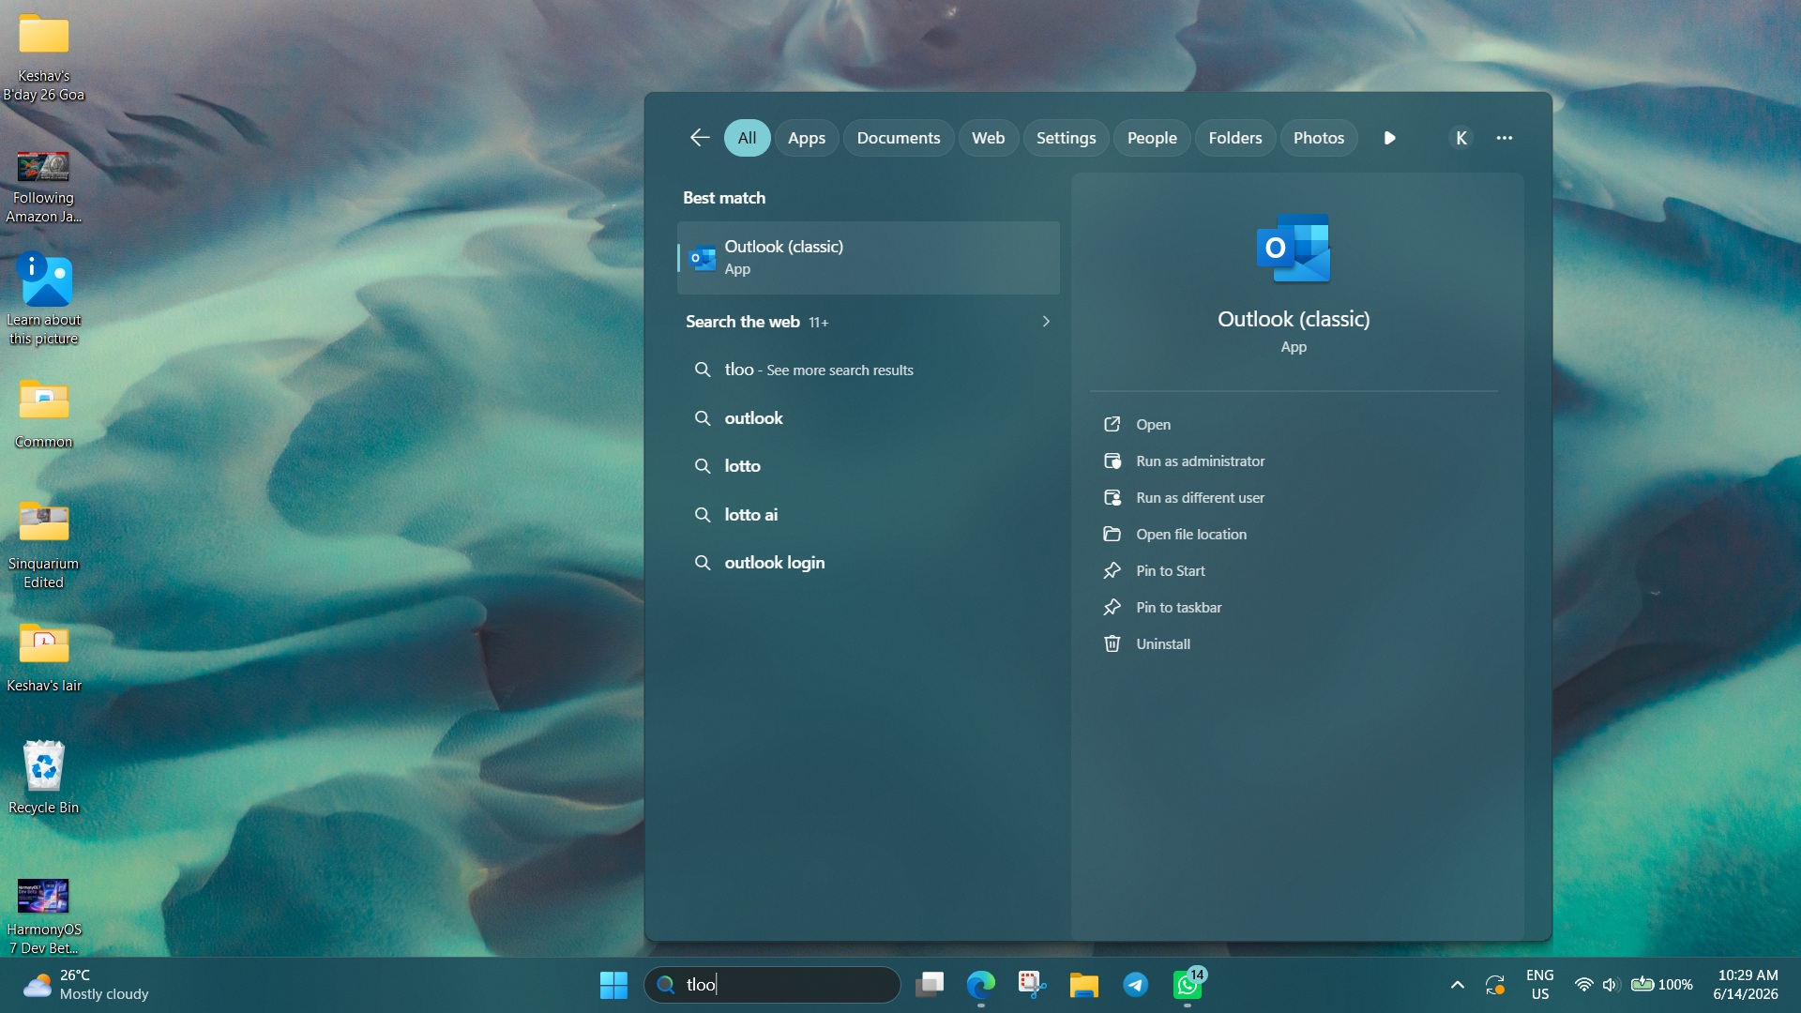The height and width of the screenshot is (1013, 1801).
Task: Pin Outlook to taskbar
Action: (x=1294, y=608)
